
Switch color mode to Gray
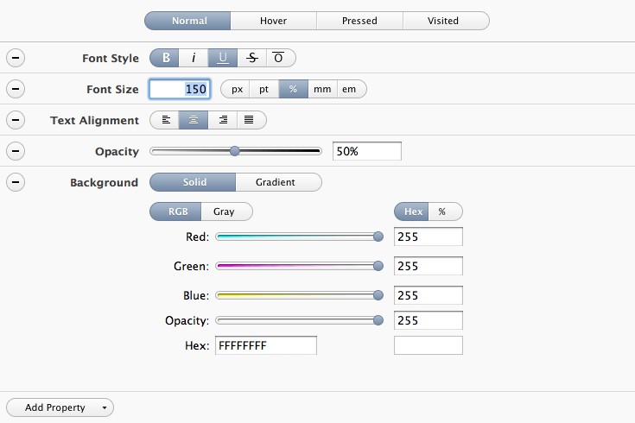(224, 211)
